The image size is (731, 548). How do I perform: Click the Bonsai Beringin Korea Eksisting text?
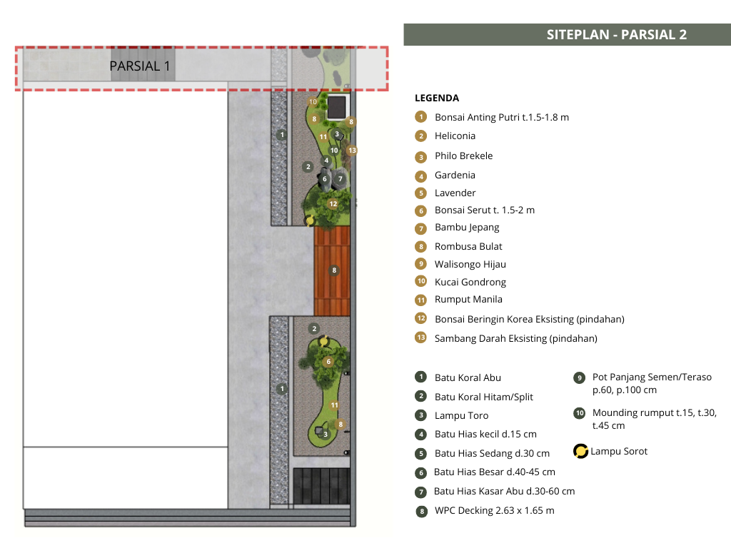529,319
